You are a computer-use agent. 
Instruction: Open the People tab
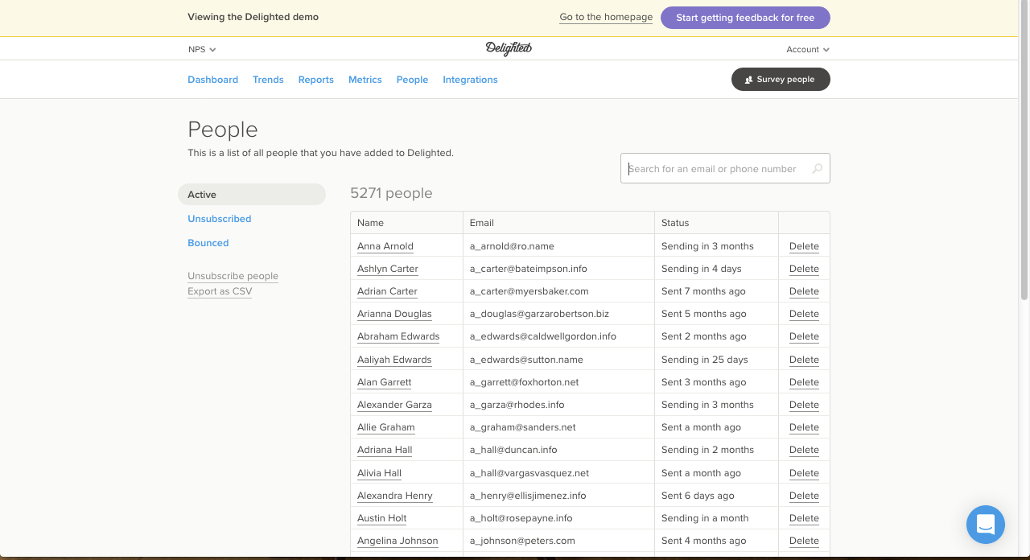click(412, 80)
